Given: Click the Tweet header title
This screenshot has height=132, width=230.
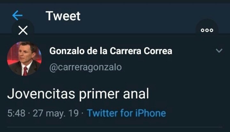Looking at the screenshot, I should [63, 16].
